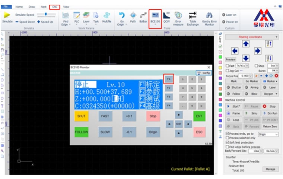
Task: Toggle Soft limit protection checkbox
Action: click(228, 142)
